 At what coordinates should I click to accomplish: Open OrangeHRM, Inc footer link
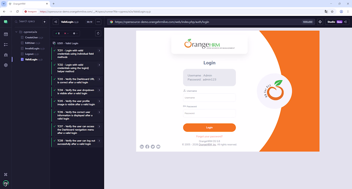click(207, 145)
